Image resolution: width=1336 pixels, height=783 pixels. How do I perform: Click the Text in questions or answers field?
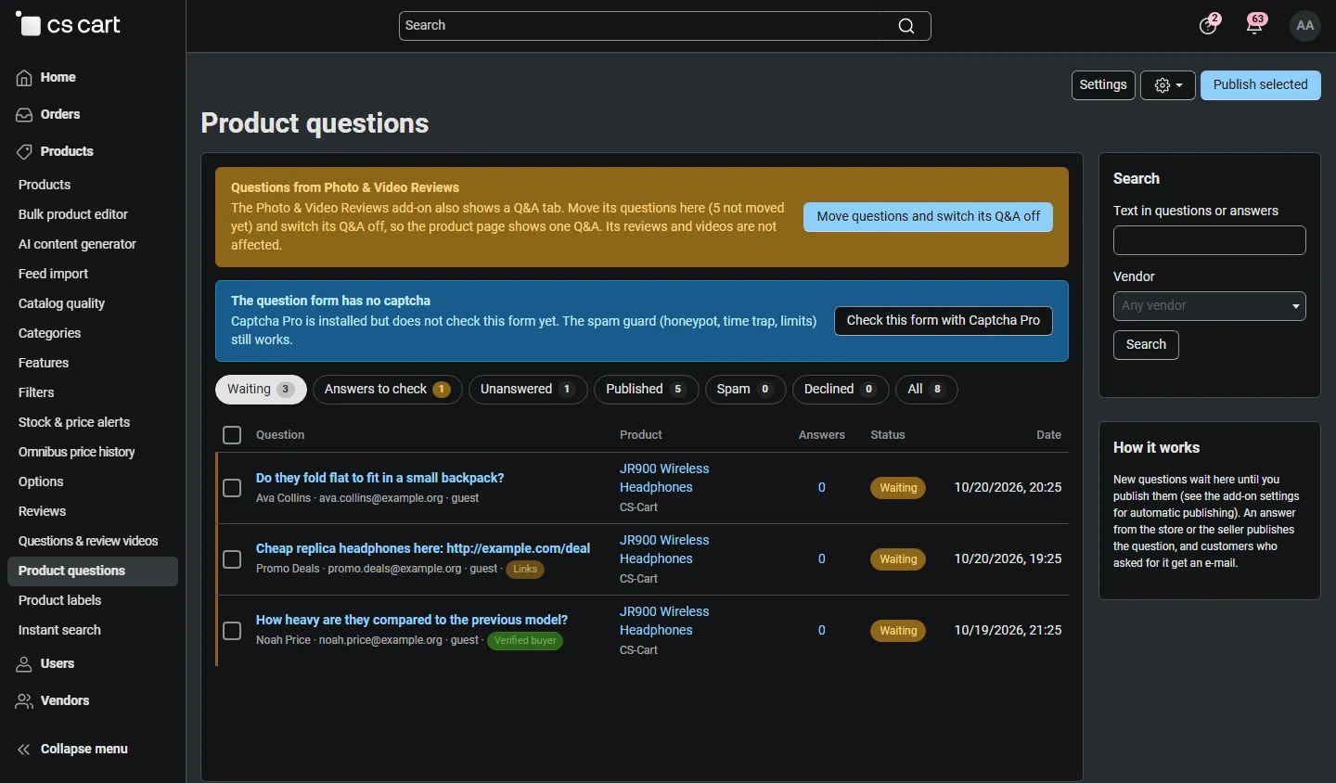tap(1210, 240)
